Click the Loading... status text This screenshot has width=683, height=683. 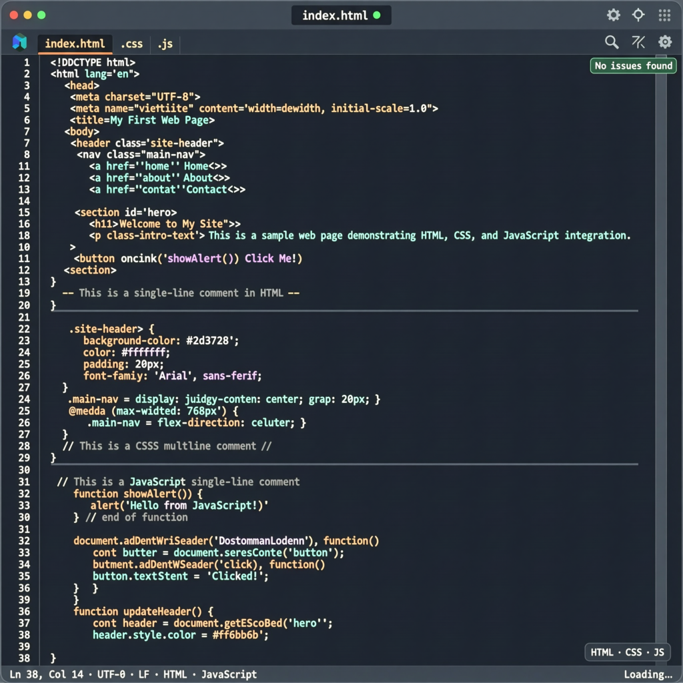648,674
